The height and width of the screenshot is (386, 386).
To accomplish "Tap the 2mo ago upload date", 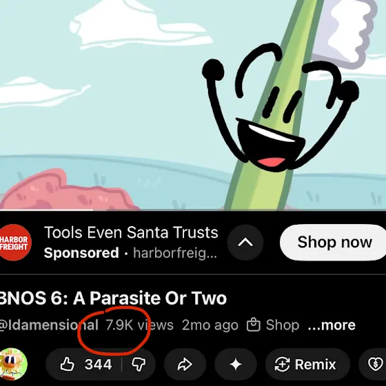I will click(x=210, y=325).
